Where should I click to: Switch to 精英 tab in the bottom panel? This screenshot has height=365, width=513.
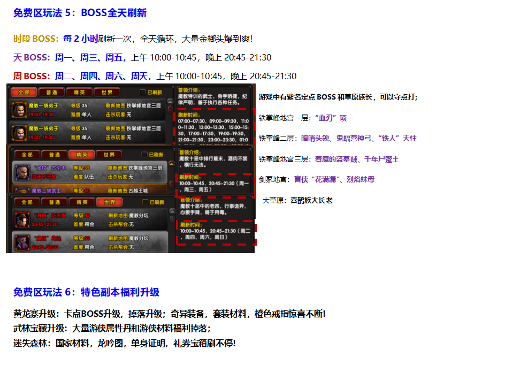click(82, 202)
